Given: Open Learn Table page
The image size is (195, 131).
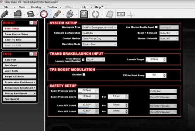Looking at the screenshot, I should point(19,71).
